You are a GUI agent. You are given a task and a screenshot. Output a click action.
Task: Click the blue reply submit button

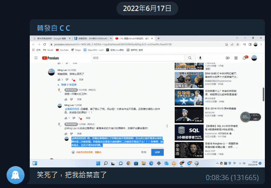(158, 152)
